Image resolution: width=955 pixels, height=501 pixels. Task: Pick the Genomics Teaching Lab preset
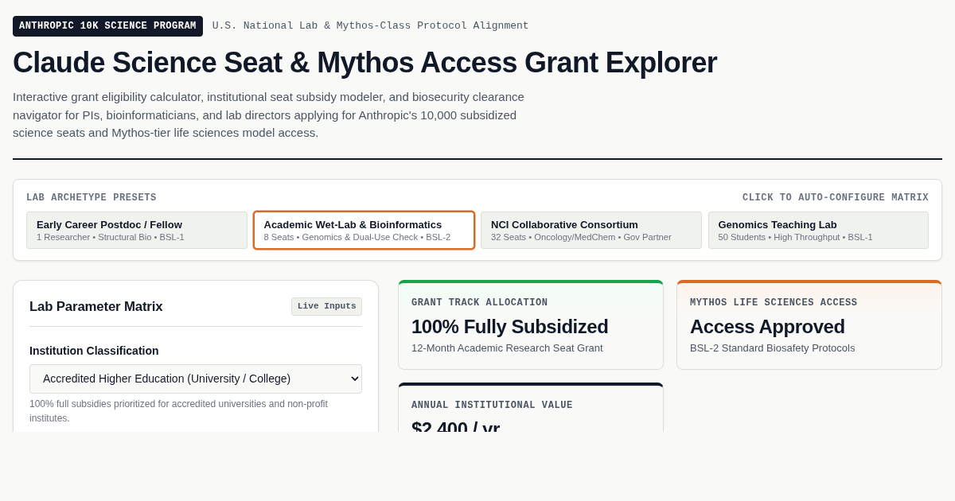(818, 230)
